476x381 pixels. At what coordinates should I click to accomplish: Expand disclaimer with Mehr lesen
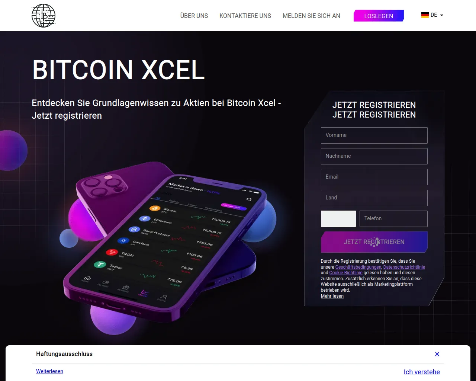pos(332,296)
